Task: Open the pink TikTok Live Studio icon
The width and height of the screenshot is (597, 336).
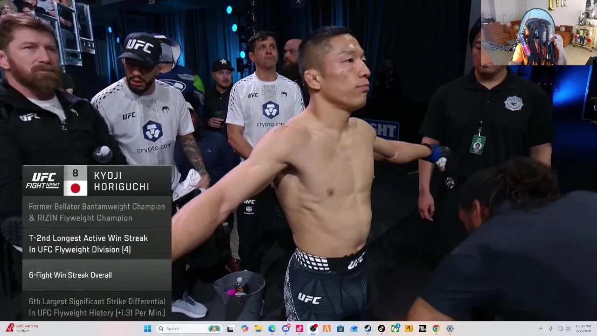Action: click(299, 329)
